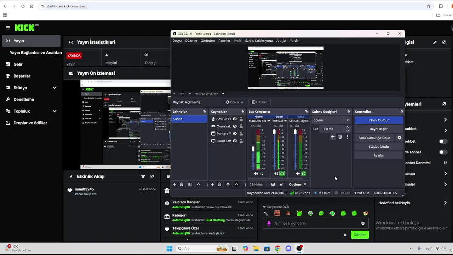Open scene filters icon in the Sahneler toolbar
Screen dimensions: 453x255
190,184
